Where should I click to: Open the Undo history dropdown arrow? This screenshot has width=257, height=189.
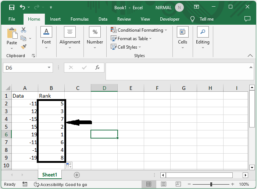[29, 7]
